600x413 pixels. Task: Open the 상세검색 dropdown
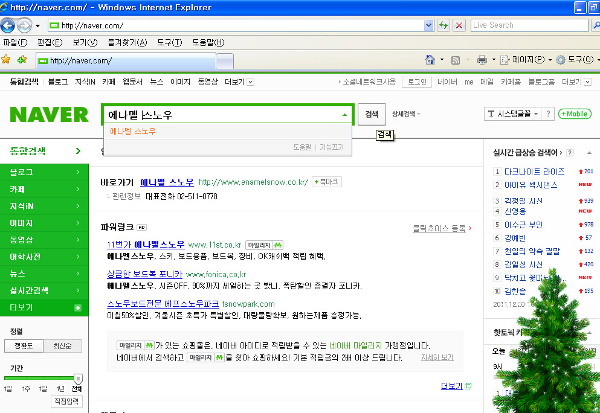[x=406, y=114]
